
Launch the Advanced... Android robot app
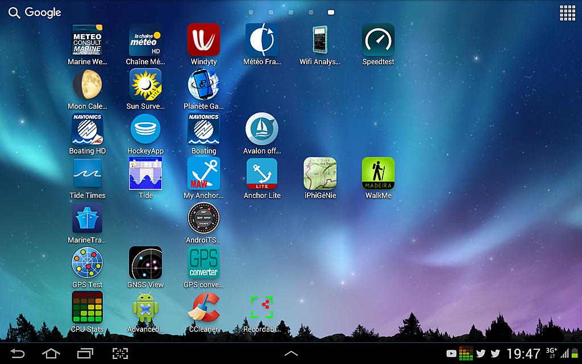click(x=145, y=308)
